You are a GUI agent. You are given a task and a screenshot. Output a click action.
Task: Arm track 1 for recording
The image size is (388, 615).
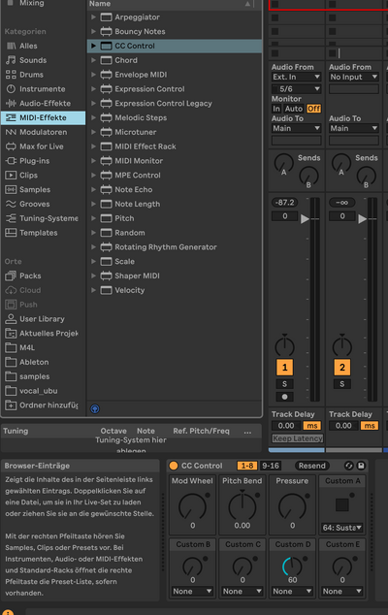point(285,397)
